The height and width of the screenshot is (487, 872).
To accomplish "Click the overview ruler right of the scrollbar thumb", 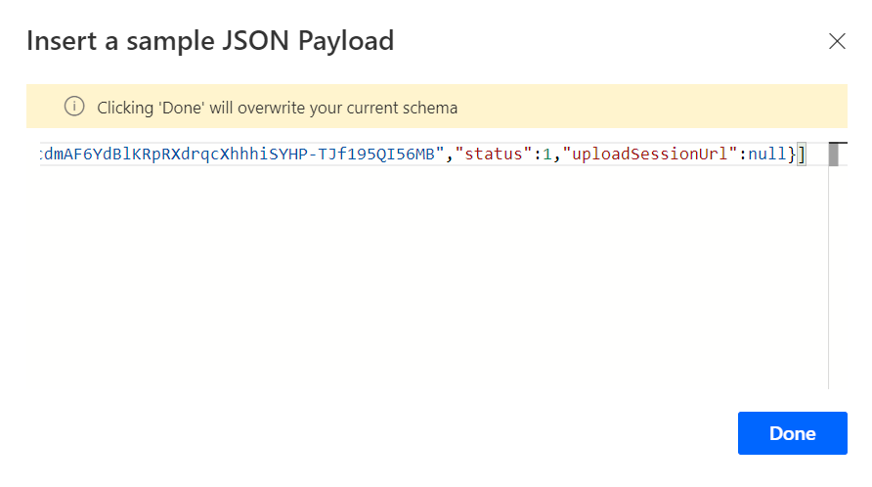I will click(x=843, y=155).
